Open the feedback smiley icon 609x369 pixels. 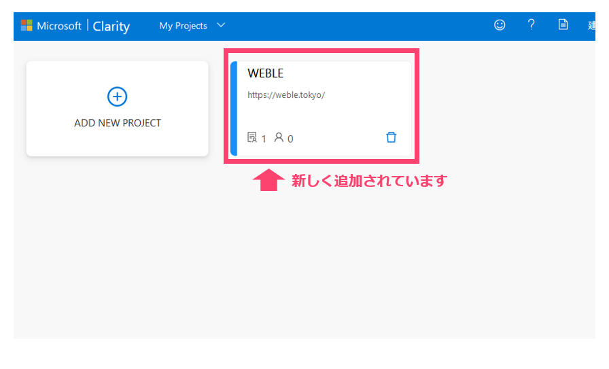click(x=500, y=25)
